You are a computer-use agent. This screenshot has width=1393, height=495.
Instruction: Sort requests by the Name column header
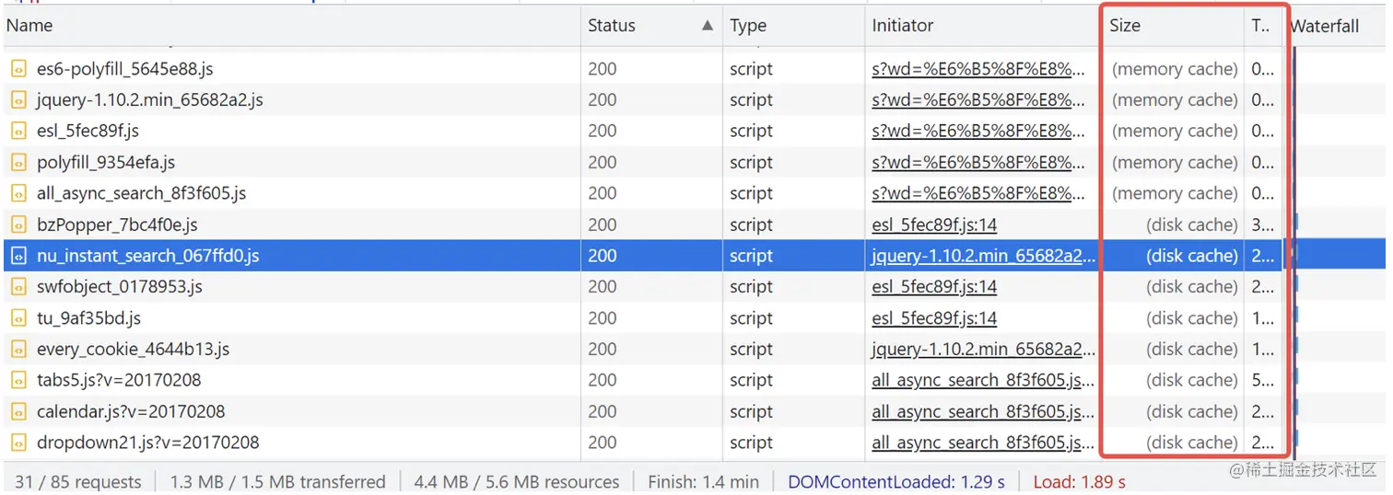tap(29, 26)
